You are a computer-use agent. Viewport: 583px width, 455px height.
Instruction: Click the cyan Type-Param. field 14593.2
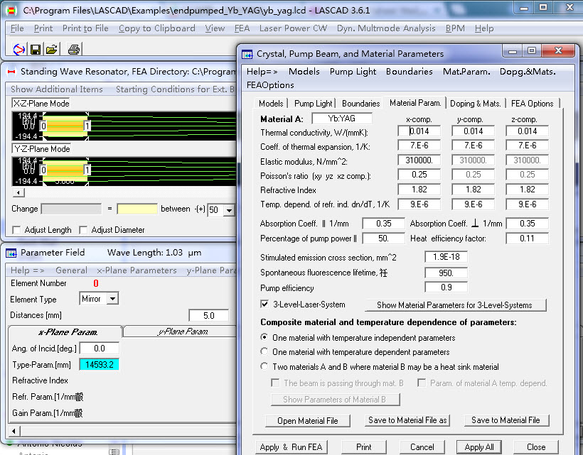click(x=99, y=365)
